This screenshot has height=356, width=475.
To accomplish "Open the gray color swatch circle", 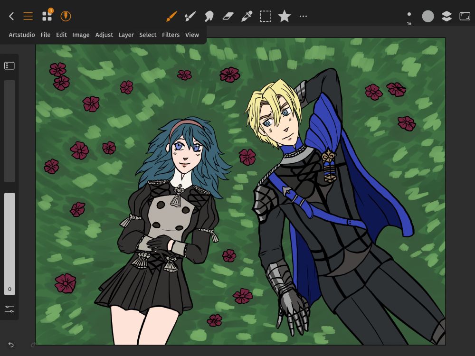I will pyautogui.click(x=428, y=17).
